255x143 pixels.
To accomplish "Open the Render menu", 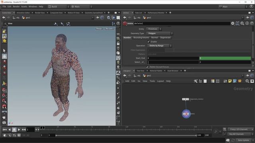I will tap(16, 7).
